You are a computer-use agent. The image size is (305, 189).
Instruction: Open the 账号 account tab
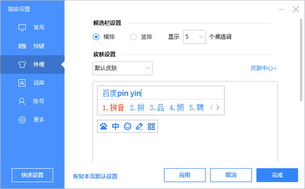pos(33,101)
